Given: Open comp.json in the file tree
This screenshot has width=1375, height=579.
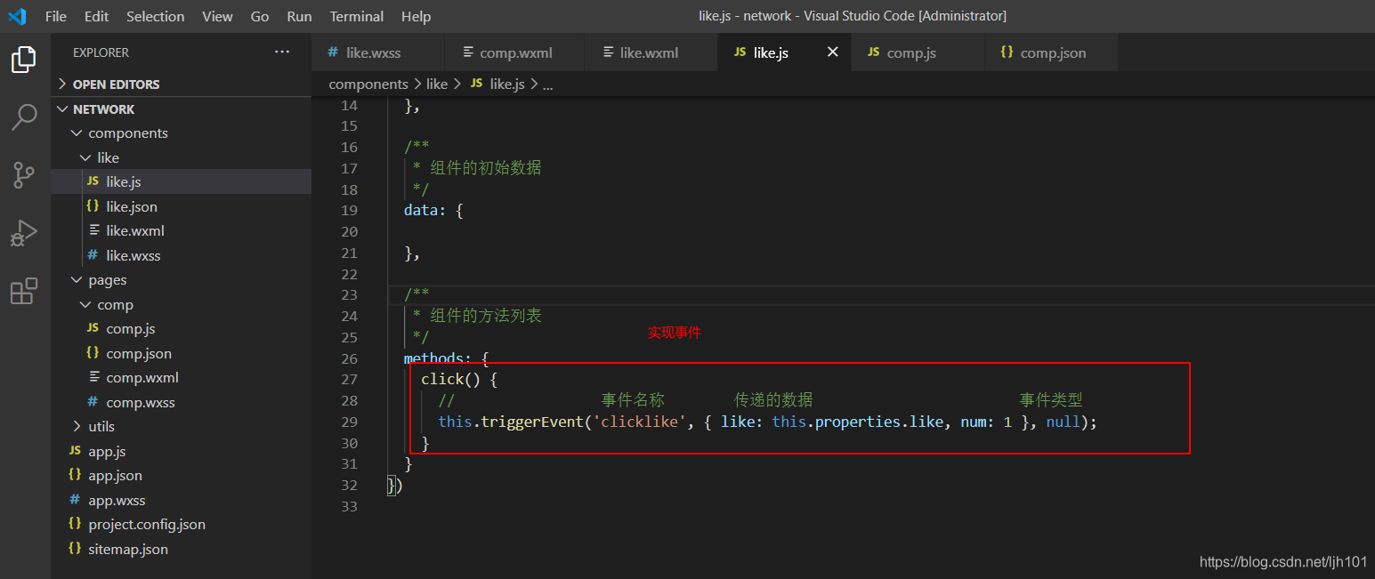Looking at the screenshot, I should point(181,353).
